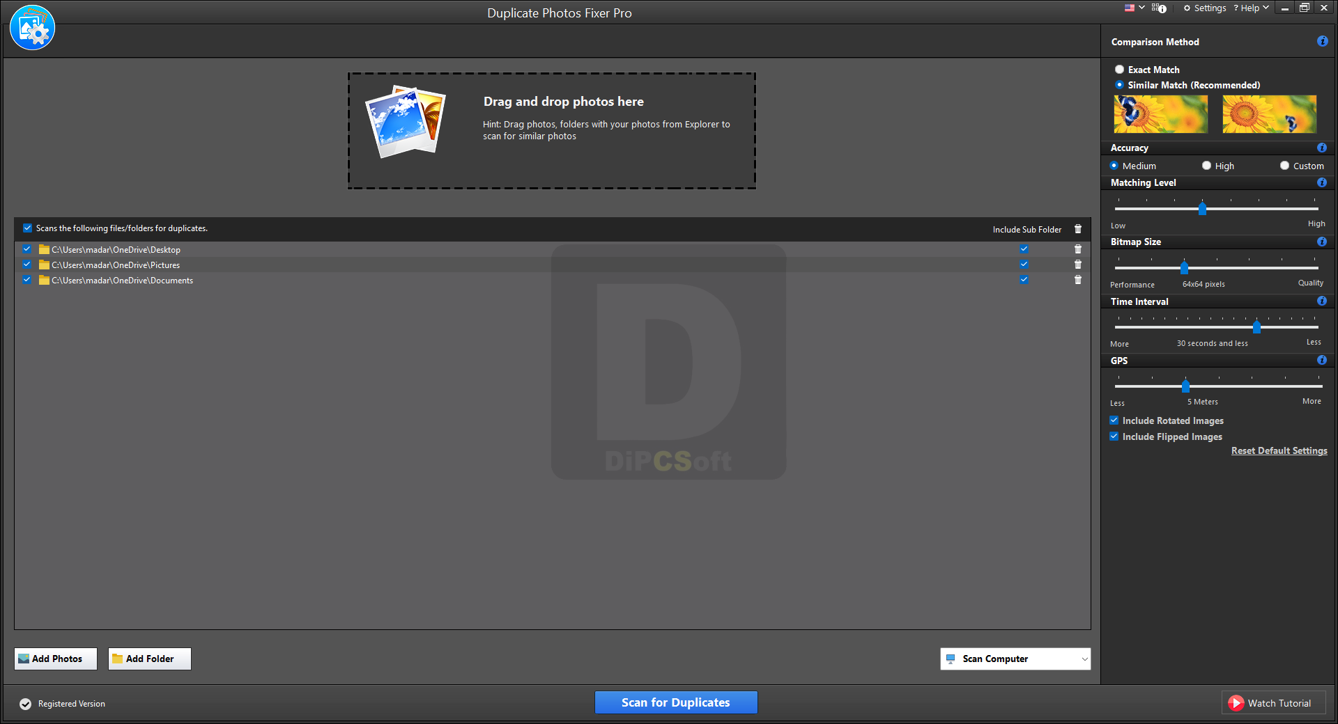The width and height of the screenshot is (1338, 724).
Task: Click the header trash icon to remove all
Action: point(1078,229)
